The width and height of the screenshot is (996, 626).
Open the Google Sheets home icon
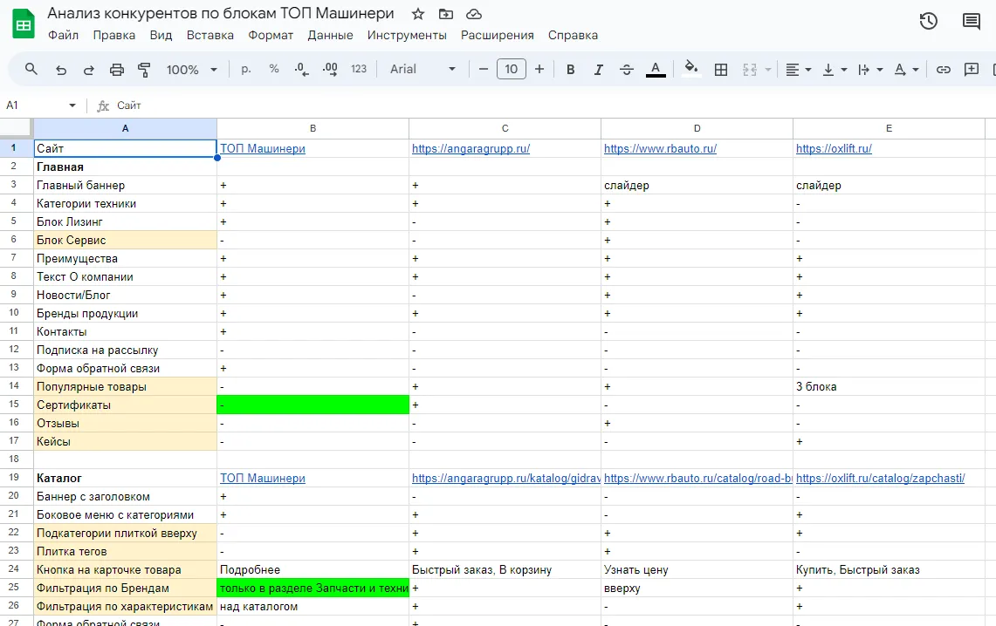[x=24, y=24]
